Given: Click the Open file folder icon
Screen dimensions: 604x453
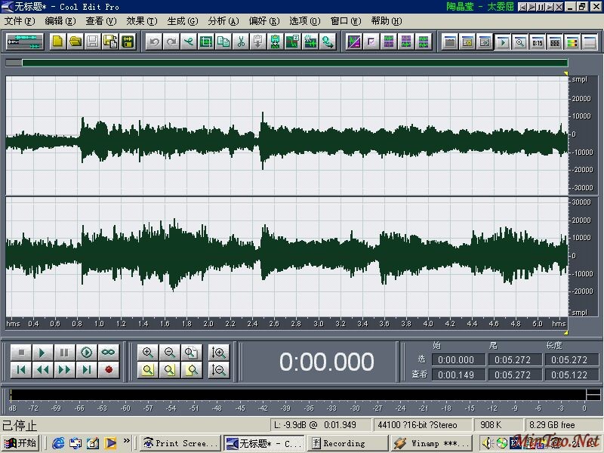Looking at the screenshot, I should pos(75,42).
